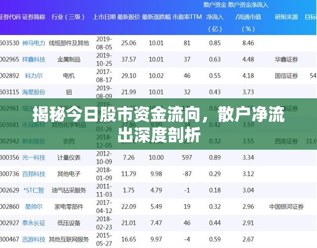Click the net inflow ratio 2.67
The image size is (317, 248).
[x=248, y=239]
